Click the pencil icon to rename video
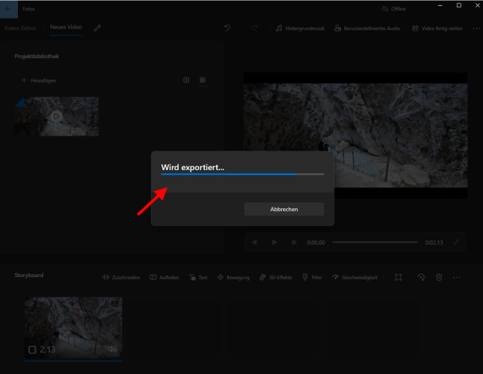The width and height of the screenshot is (483, 374). click(x=97, y=28)
